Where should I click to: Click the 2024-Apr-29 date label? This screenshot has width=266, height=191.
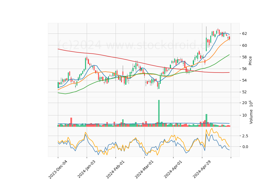[202, 169]
